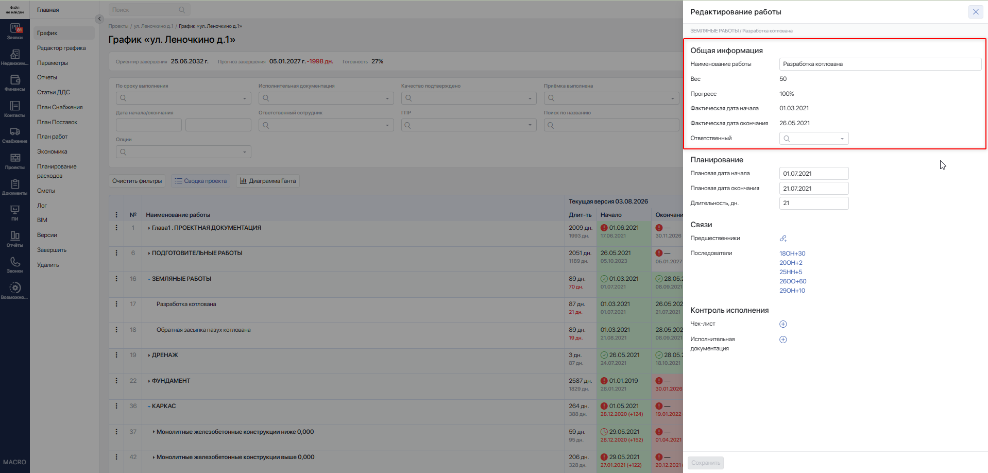Open row menu for Разработка котлована
The image size is (988, 473).
(x=116, y=304)
